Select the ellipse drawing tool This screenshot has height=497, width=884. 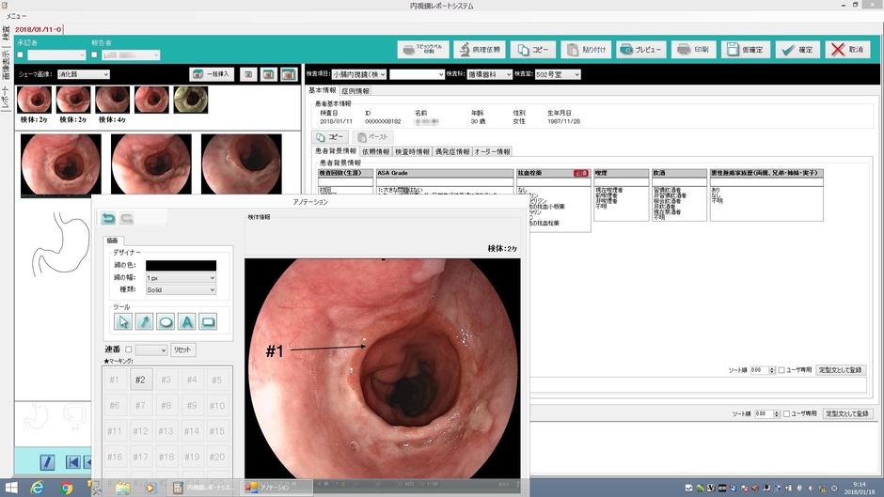point(166,321)
